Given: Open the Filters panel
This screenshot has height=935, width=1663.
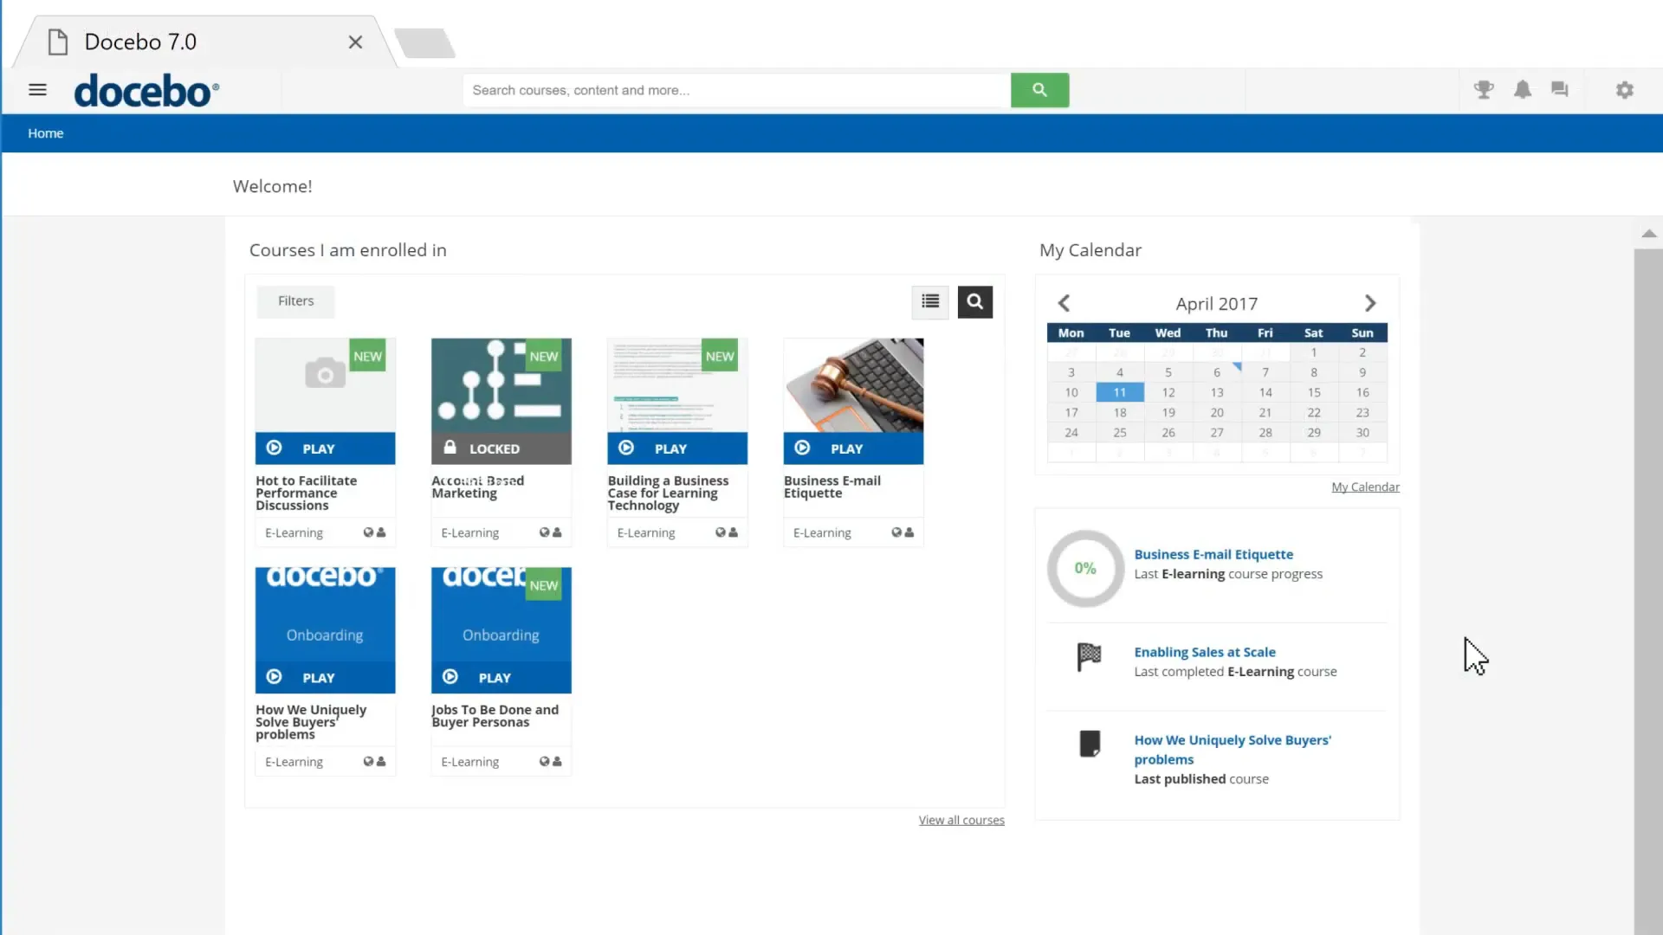Looking at the screenshot, I should click(x=294, y=301).
